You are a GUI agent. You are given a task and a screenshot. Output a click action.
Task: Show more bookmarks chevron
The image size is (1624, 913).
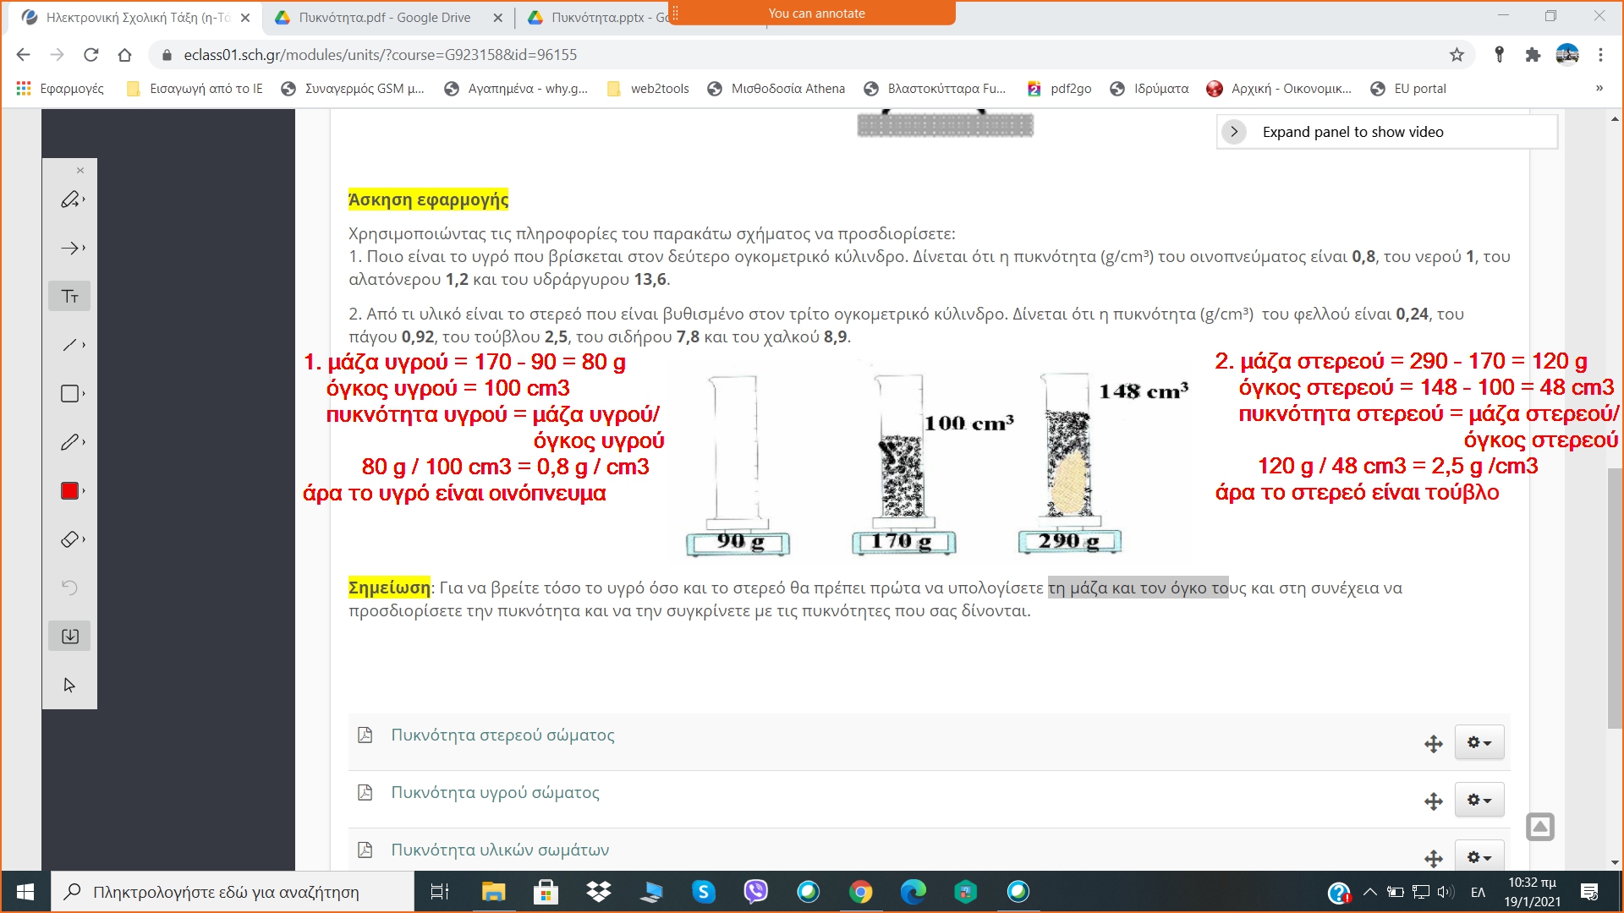tap(1599, 89)
